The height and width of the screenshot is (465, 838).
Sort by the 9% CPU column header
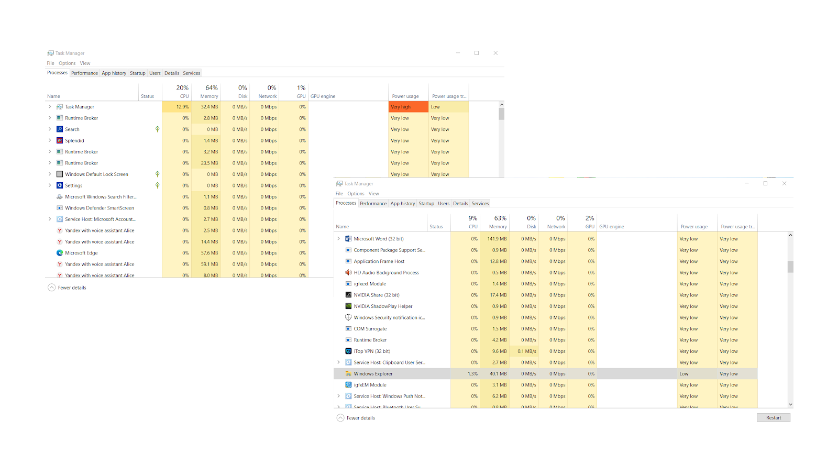466,222
